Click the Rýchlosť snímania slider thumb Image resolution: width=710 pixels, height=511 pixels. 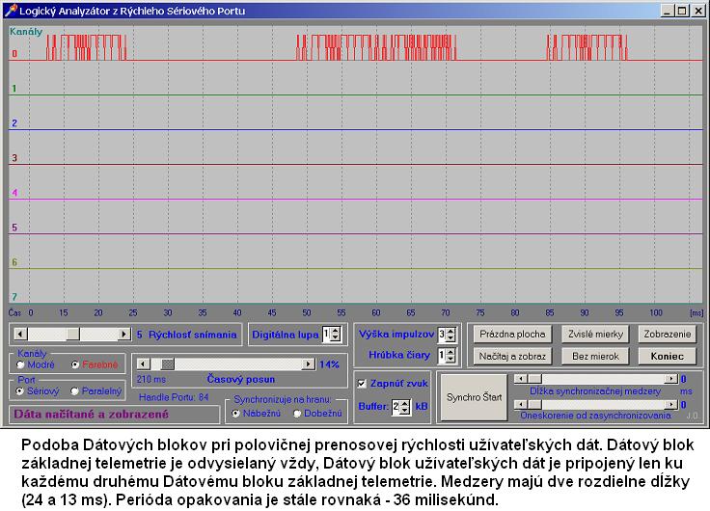[x=73, y=335]
